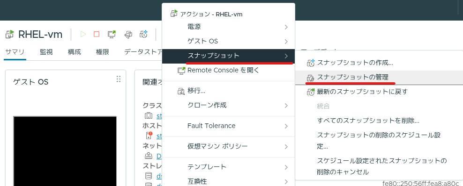463x186 pixels.
Task: Expand the ゲスト OS submenu arrow
Action: tap(286, 41)
